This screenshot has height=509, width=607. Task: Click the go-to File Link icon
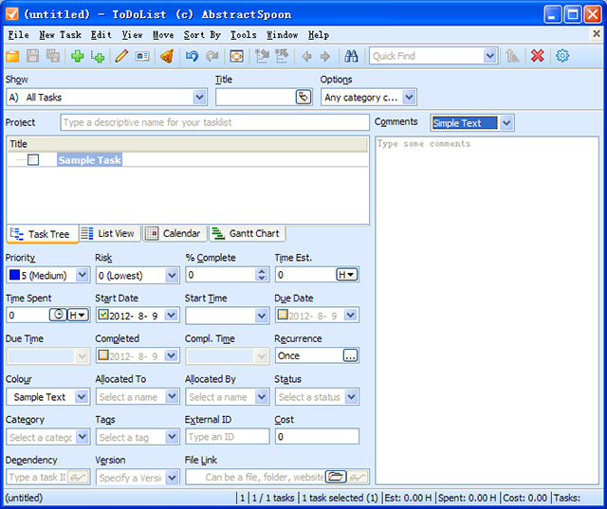pyautogui.click(x=358, y=478)
